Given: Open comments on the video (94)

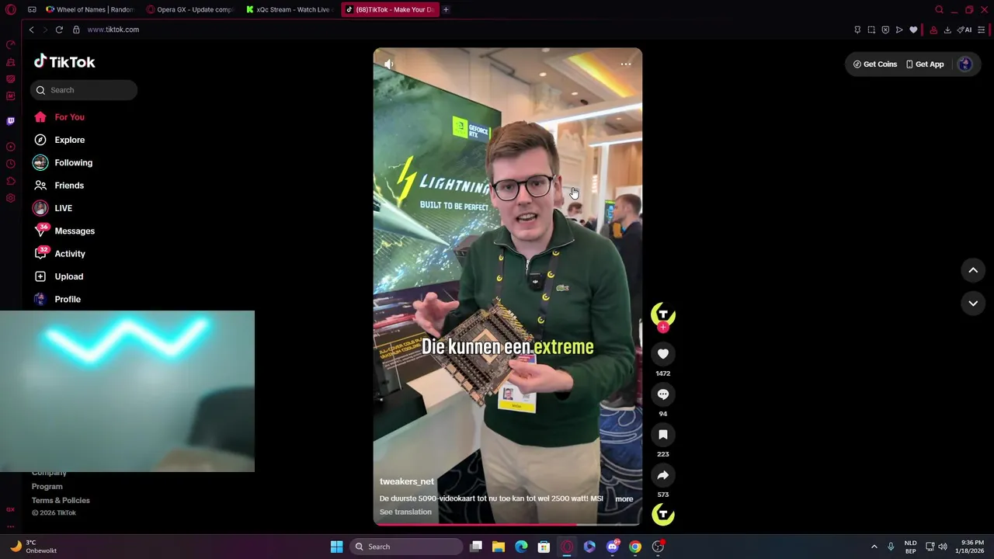Looking at the screenshot, I should (663, 394).
